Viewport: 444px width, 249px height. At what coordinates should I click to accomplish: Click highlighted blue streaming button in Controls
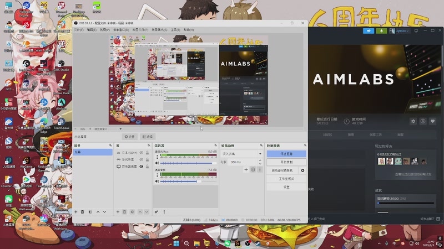click(x=286, y=154)
